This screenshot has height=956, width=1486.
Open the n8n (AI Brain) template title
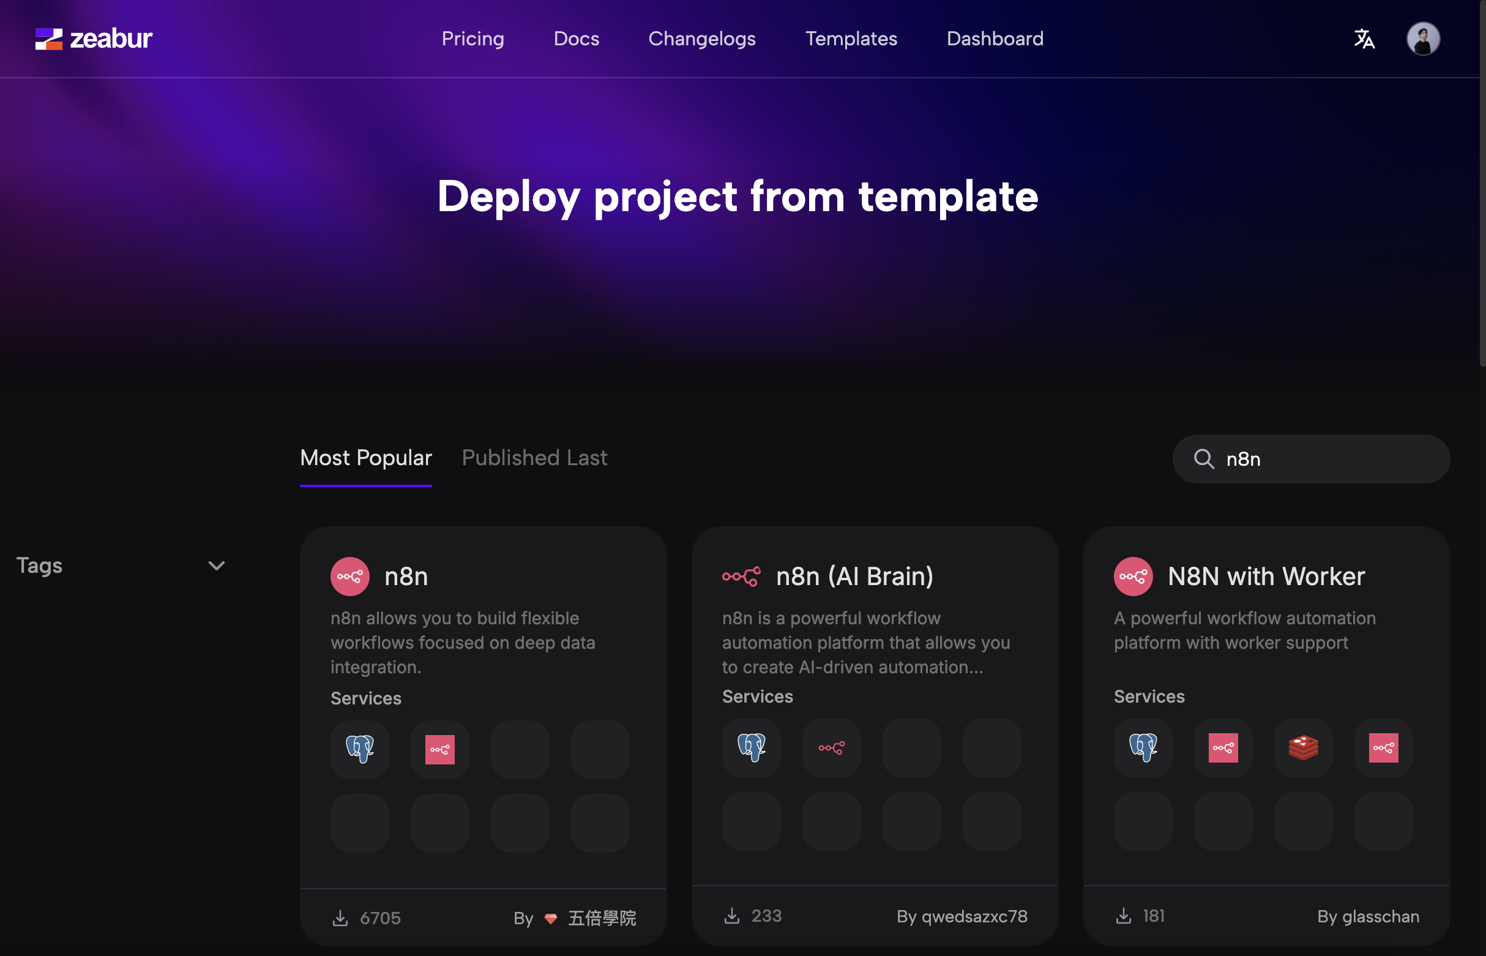coord(854,576)
